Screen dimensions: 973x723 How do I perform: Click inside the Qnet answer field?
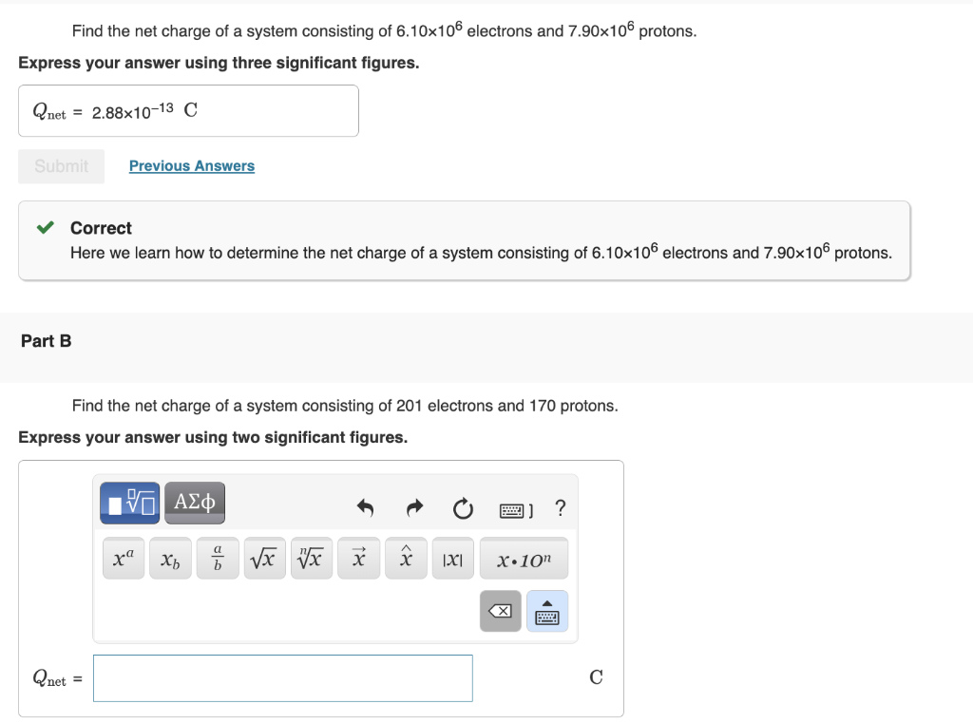point(282,677)
